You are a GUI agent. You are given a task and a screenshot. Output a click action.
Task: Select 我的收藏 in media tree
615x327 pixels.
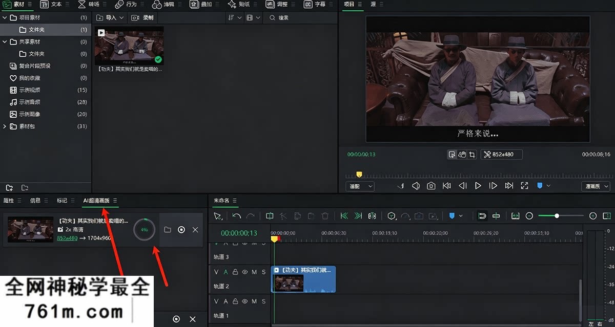pyautogui.click(x=29, y=78)
